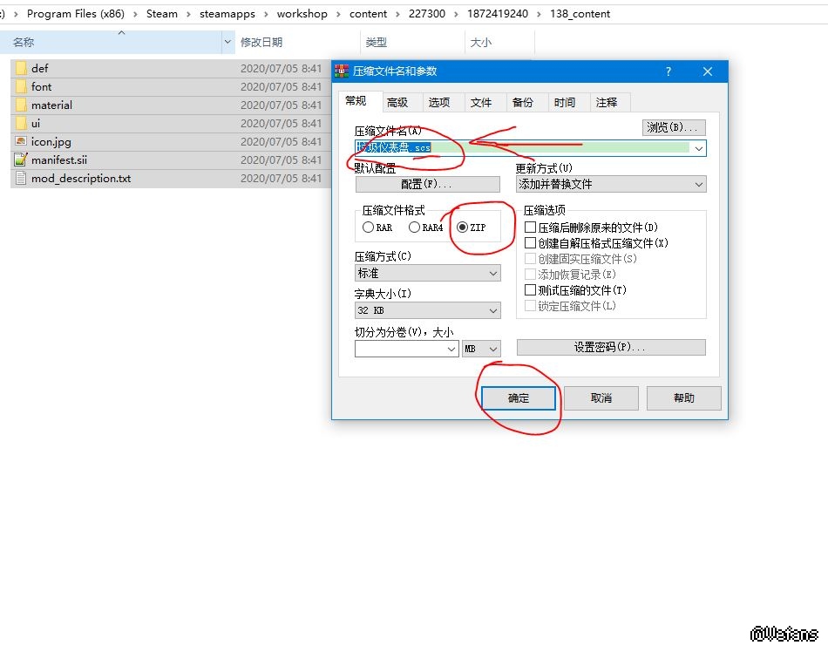Click the WinRAR icon in dialog title bar

343,71
